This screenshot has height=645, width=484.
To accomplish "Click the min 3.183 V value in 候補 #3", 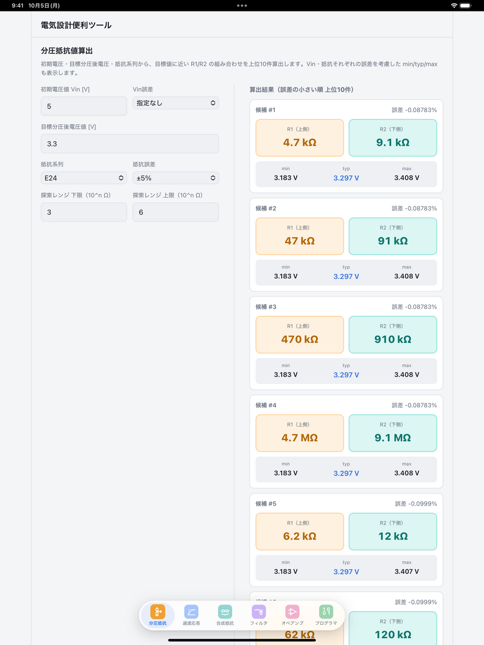I will click(x=286, y=375).
